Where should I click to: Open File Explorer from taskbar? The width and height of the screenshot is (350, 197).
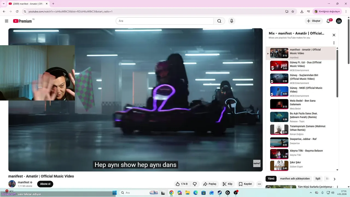[188, 193]
